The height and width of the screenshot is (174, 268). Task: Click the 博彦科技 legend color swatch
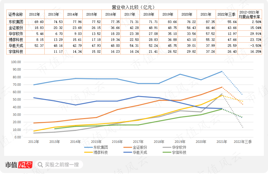(x=89, y=152)
